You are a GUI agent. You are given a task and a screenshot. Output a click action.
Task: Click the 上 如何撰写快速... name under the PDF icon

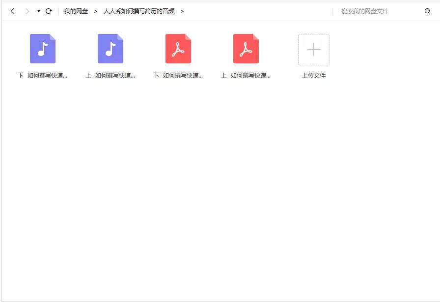click(246, 76)
